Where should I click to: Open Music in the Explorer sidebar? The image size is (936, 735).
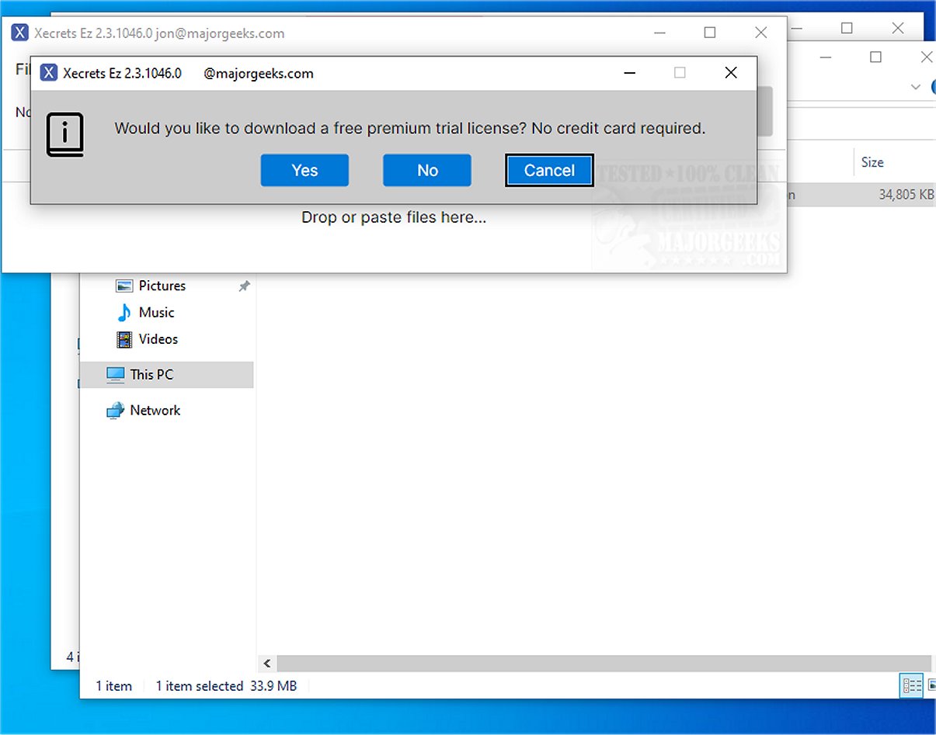[156, 312]
